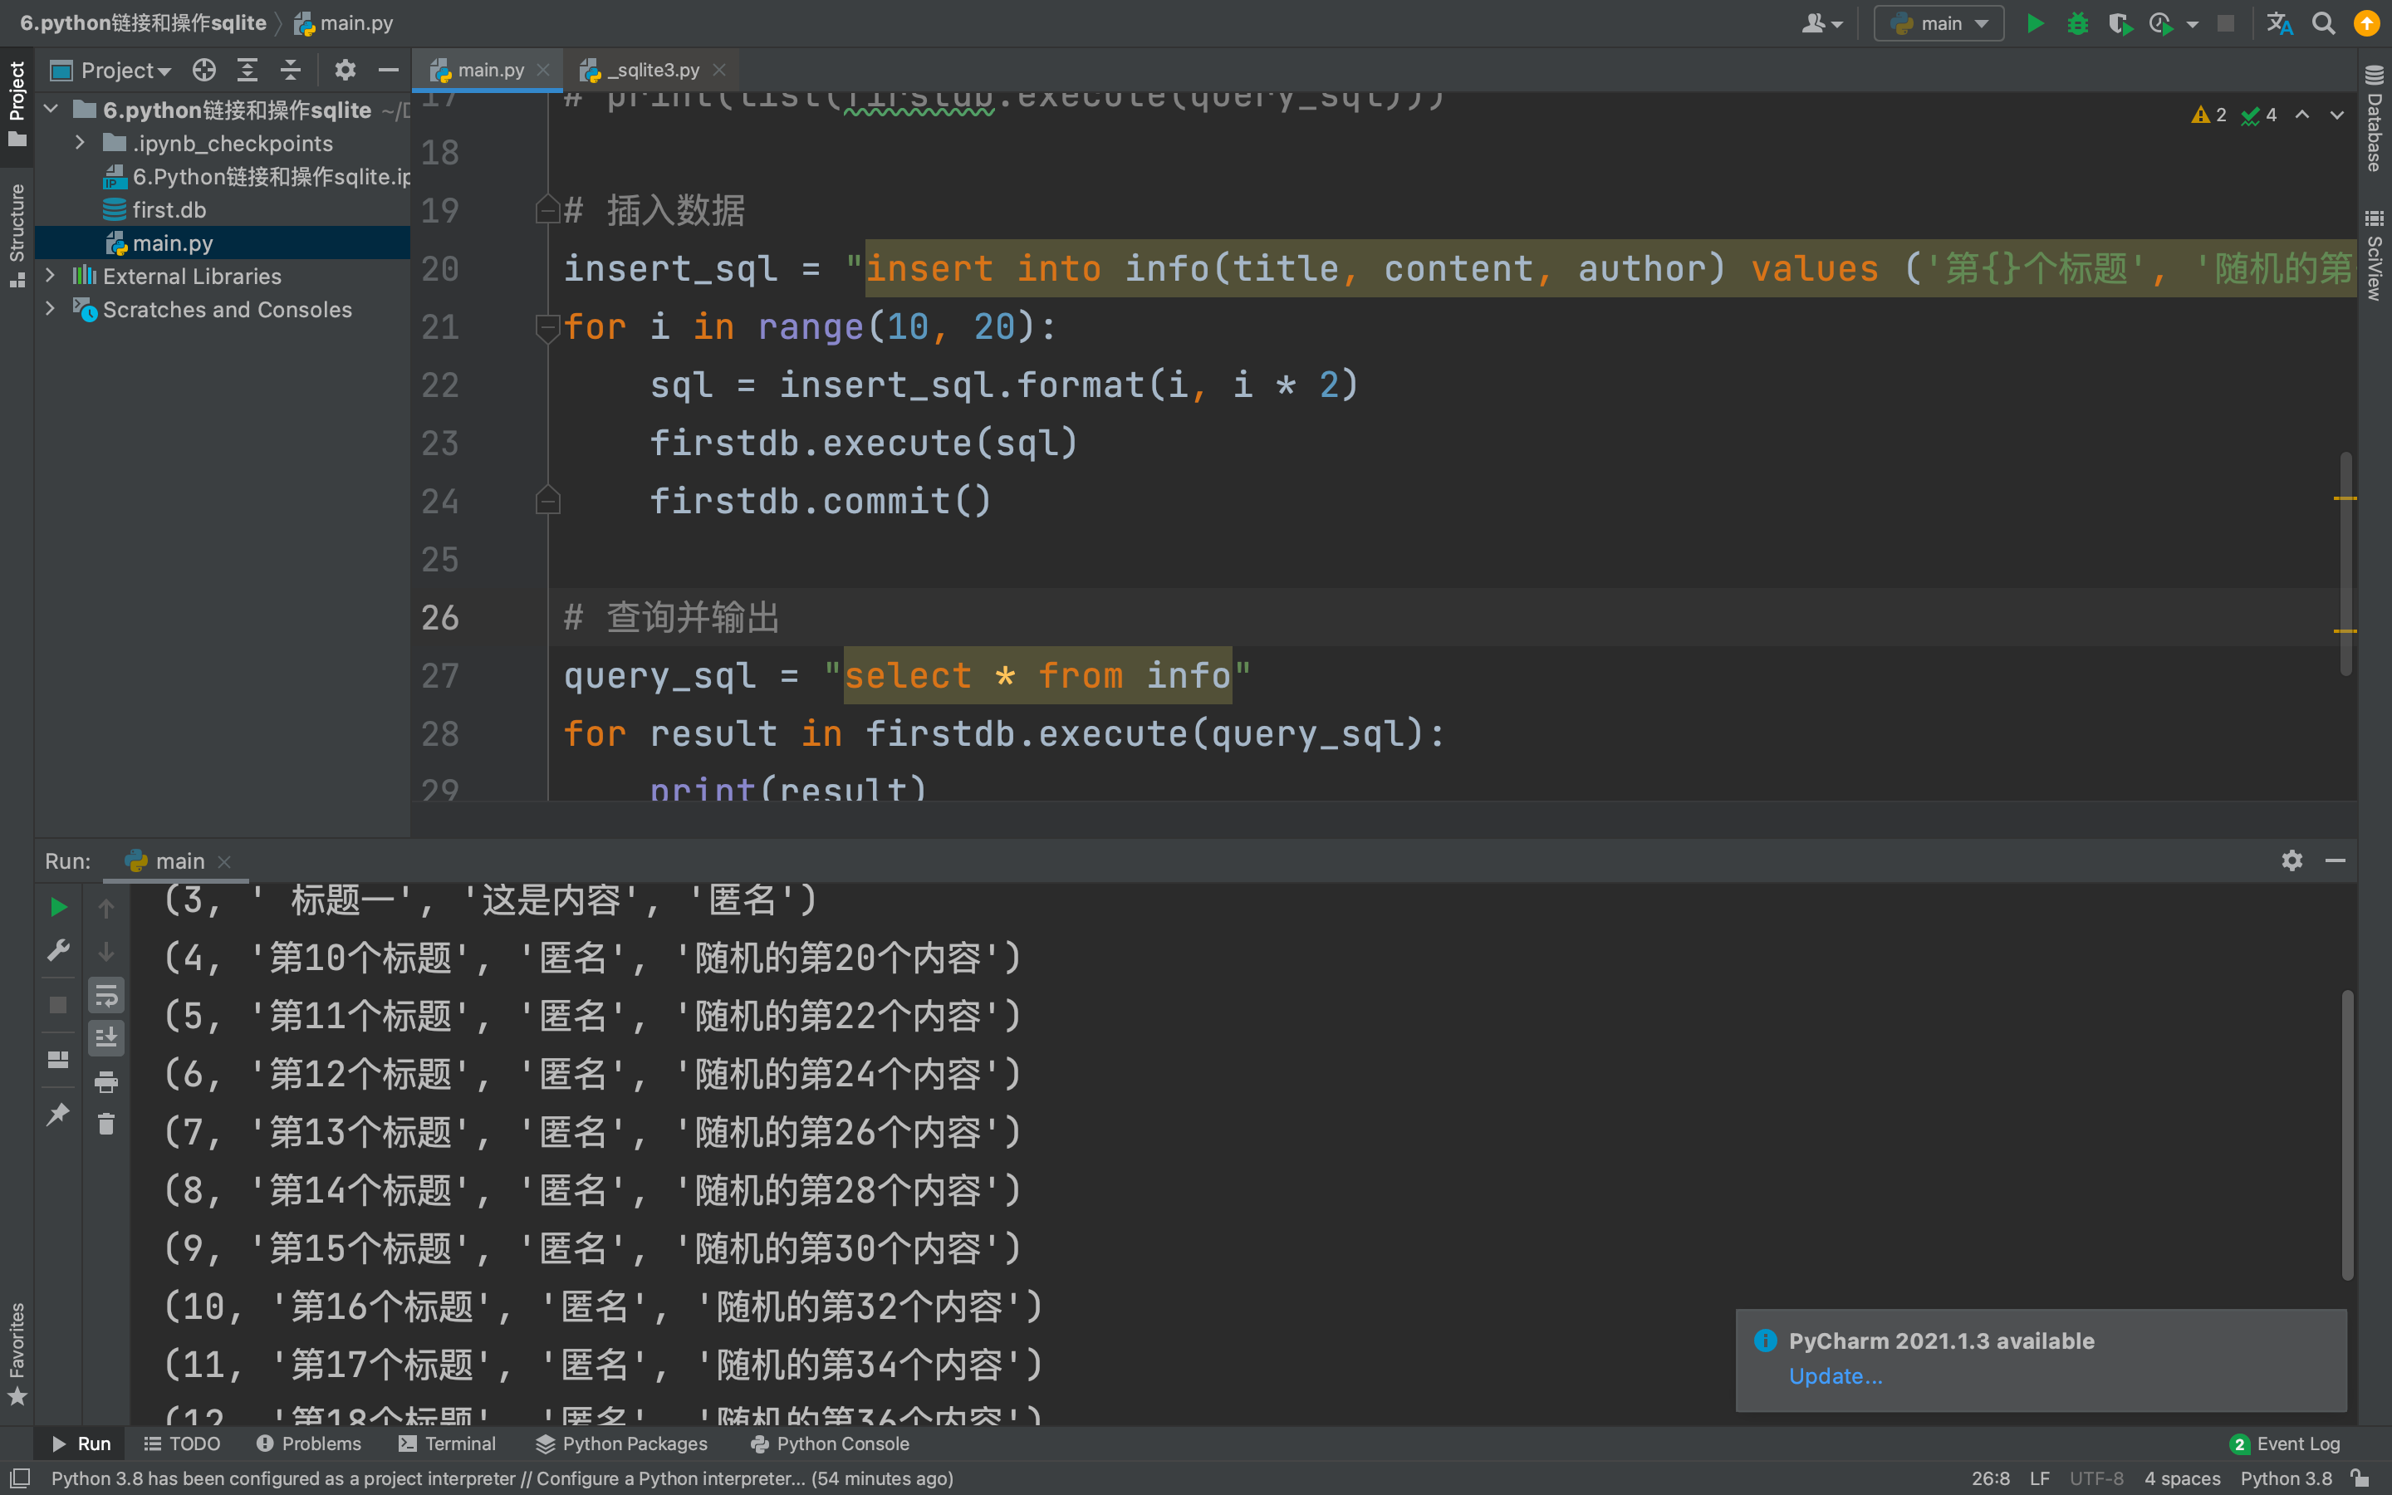Rerun main in the Run panel
The height and width of the screenshot is (1495, 2392).
(58, 907)
